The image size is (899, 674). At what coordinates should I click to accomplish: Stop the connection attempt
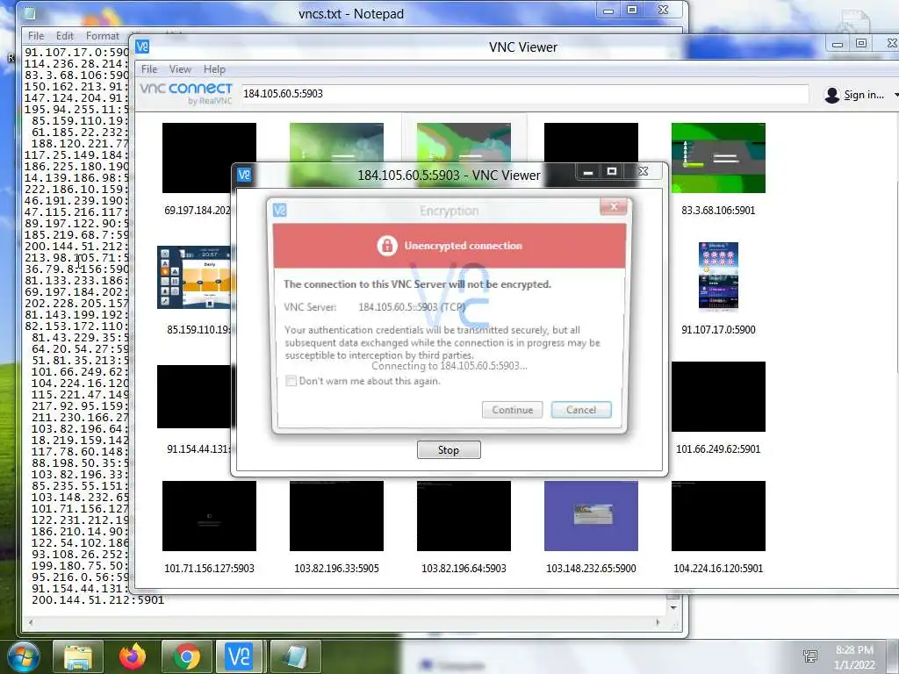[x=449, y=450]
